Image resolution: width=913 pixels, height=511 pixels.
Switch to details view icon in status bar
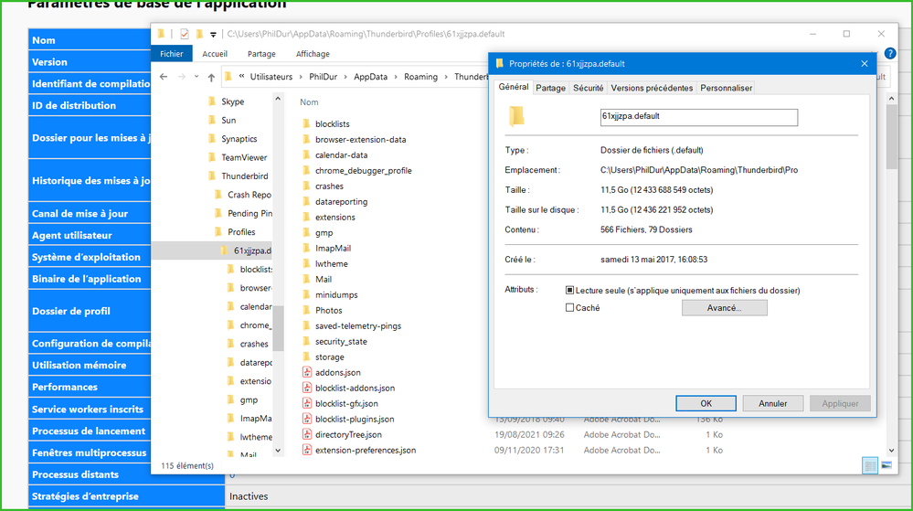[x=870, y=465]
